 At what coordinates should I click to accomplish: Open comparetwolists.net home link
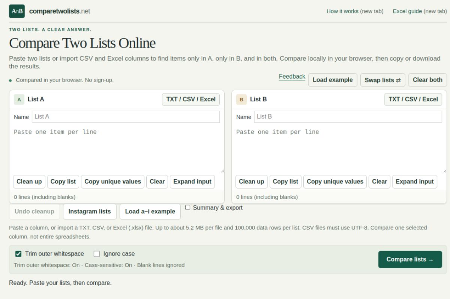(60, 11)
